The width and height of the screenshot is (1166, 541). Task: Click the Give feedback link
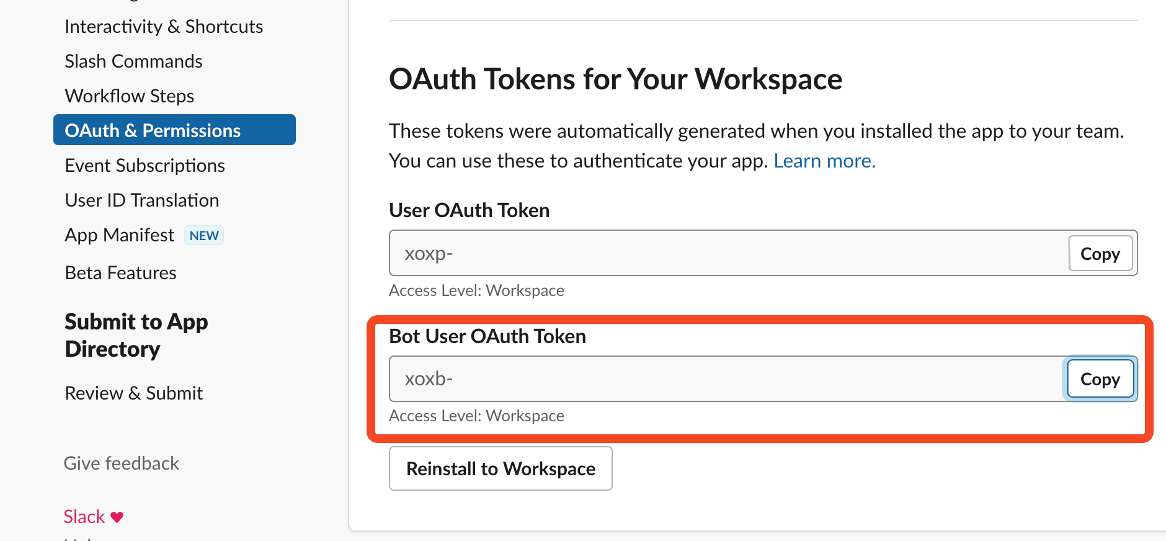pyautogui.click(x=122, y=463)
